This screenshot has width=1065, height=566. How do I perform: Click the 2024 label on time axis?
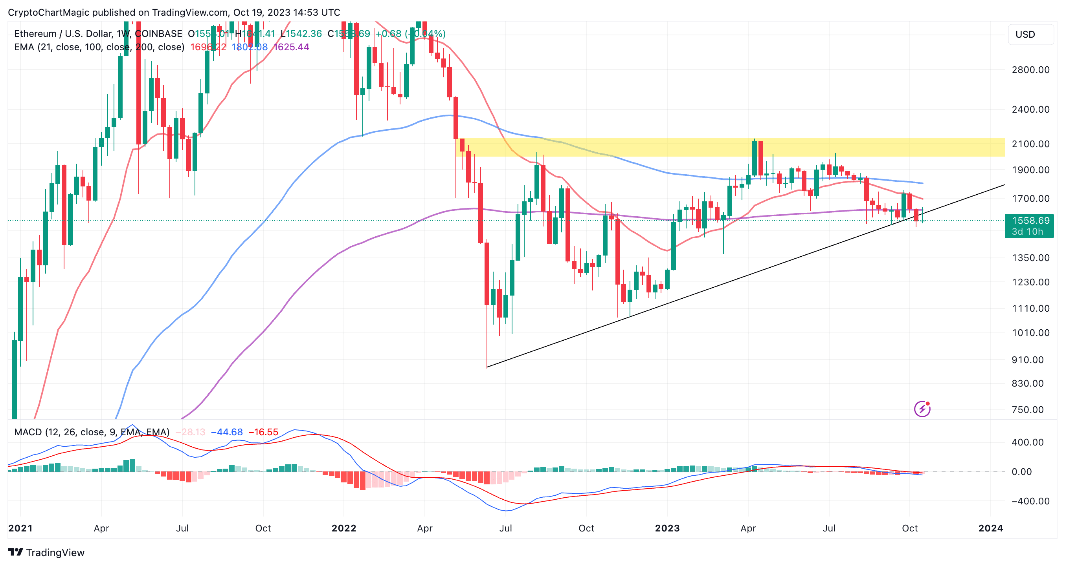tap(991, 528)
